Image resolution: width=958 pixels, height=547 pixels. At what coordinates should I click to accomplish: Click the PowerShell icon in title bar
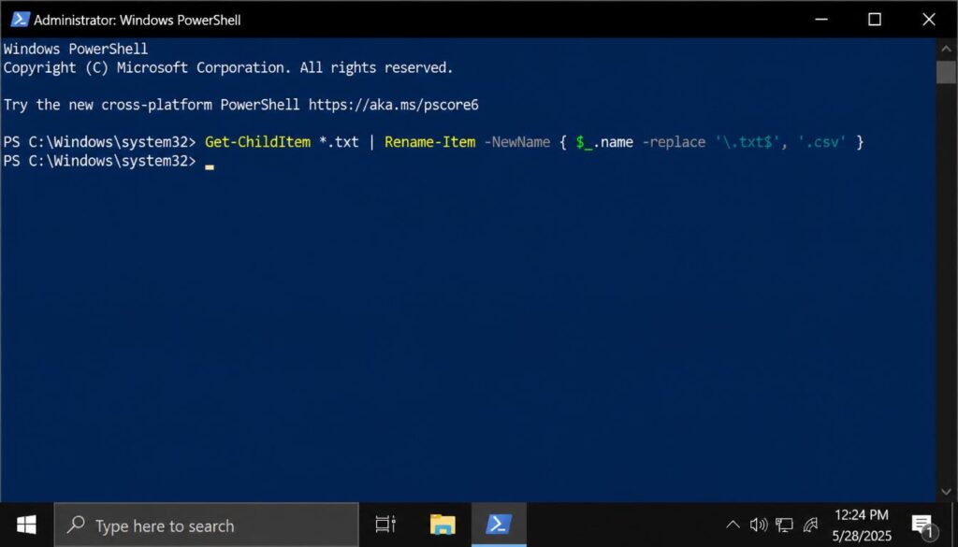pyautogui.click(x=21, y=20)
